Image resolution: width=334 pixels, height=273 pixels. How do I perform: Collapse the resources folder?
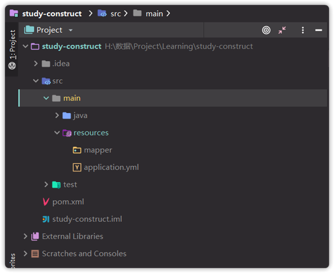57,132
